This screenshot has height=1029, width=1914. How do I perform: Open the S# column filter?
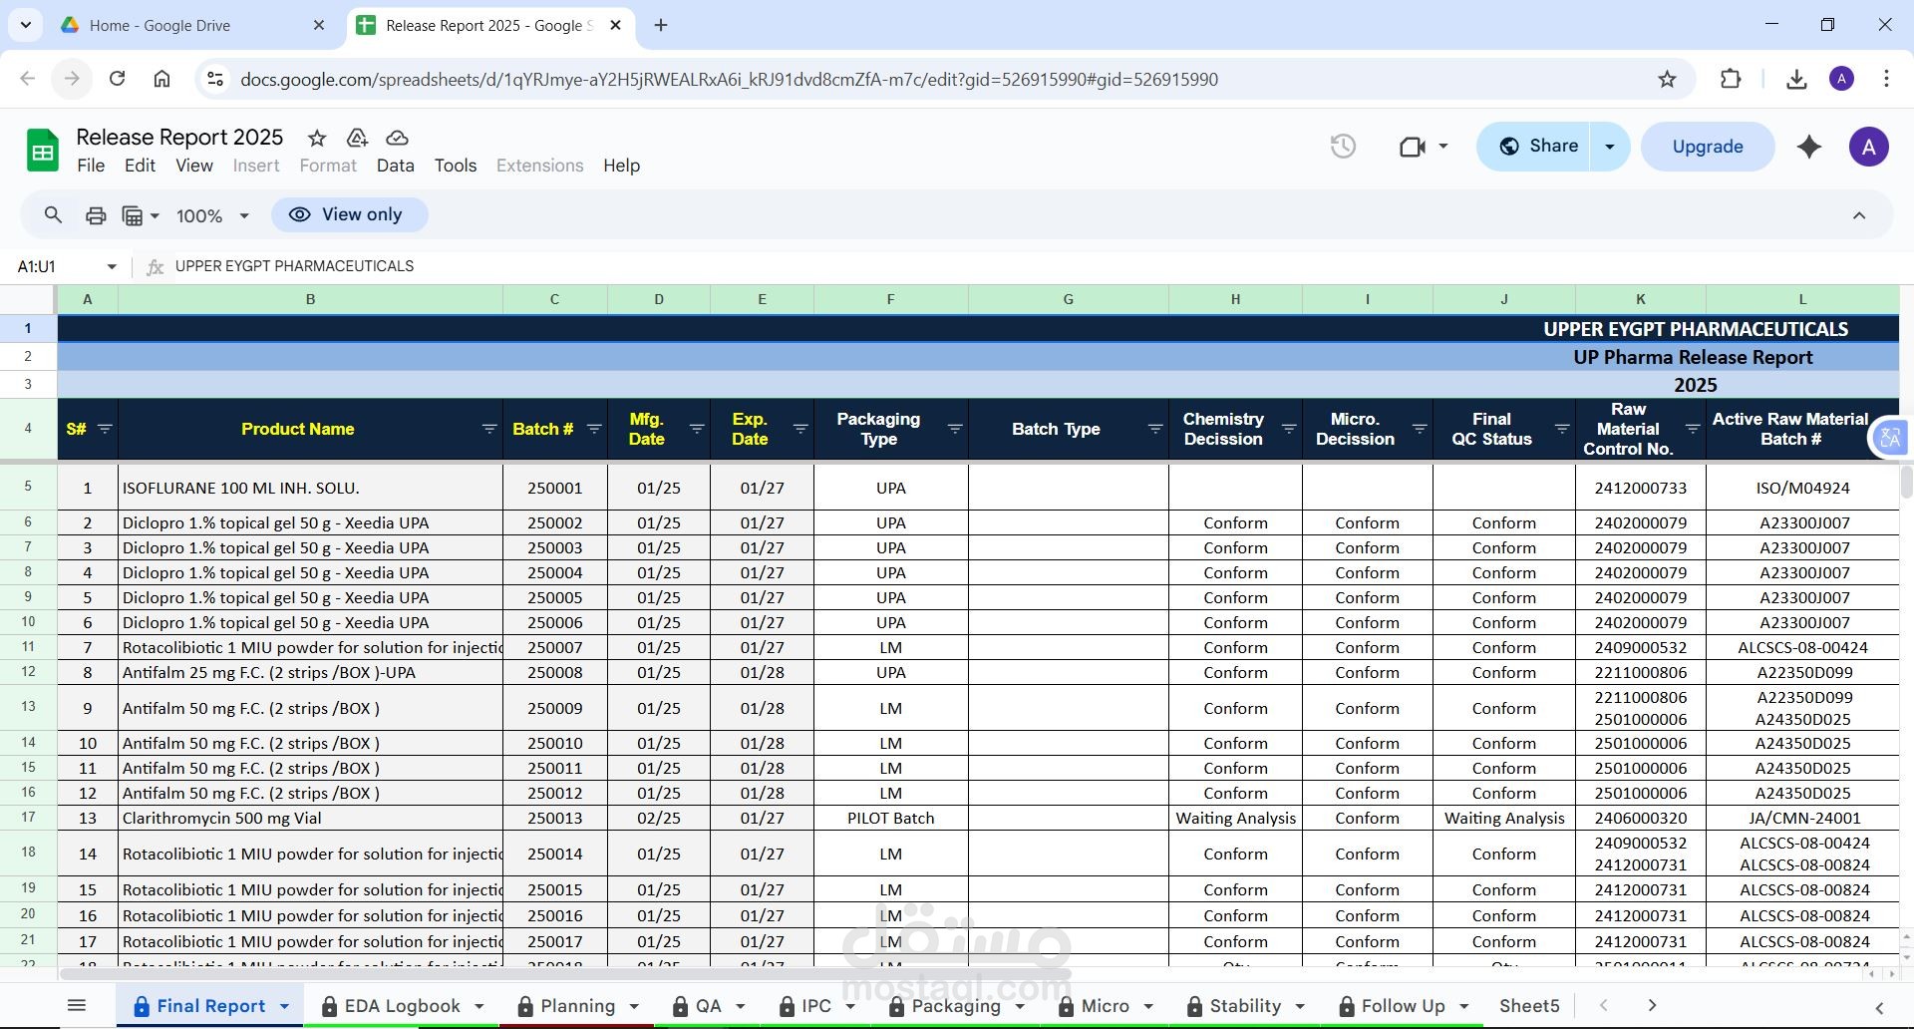(x=105, y=429)
